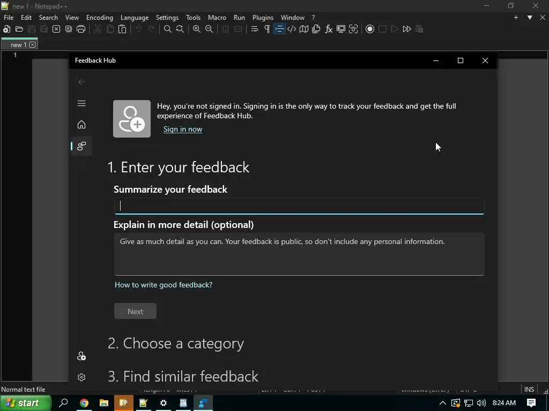
Task: Open volume control in system tray
Action: 481,403
